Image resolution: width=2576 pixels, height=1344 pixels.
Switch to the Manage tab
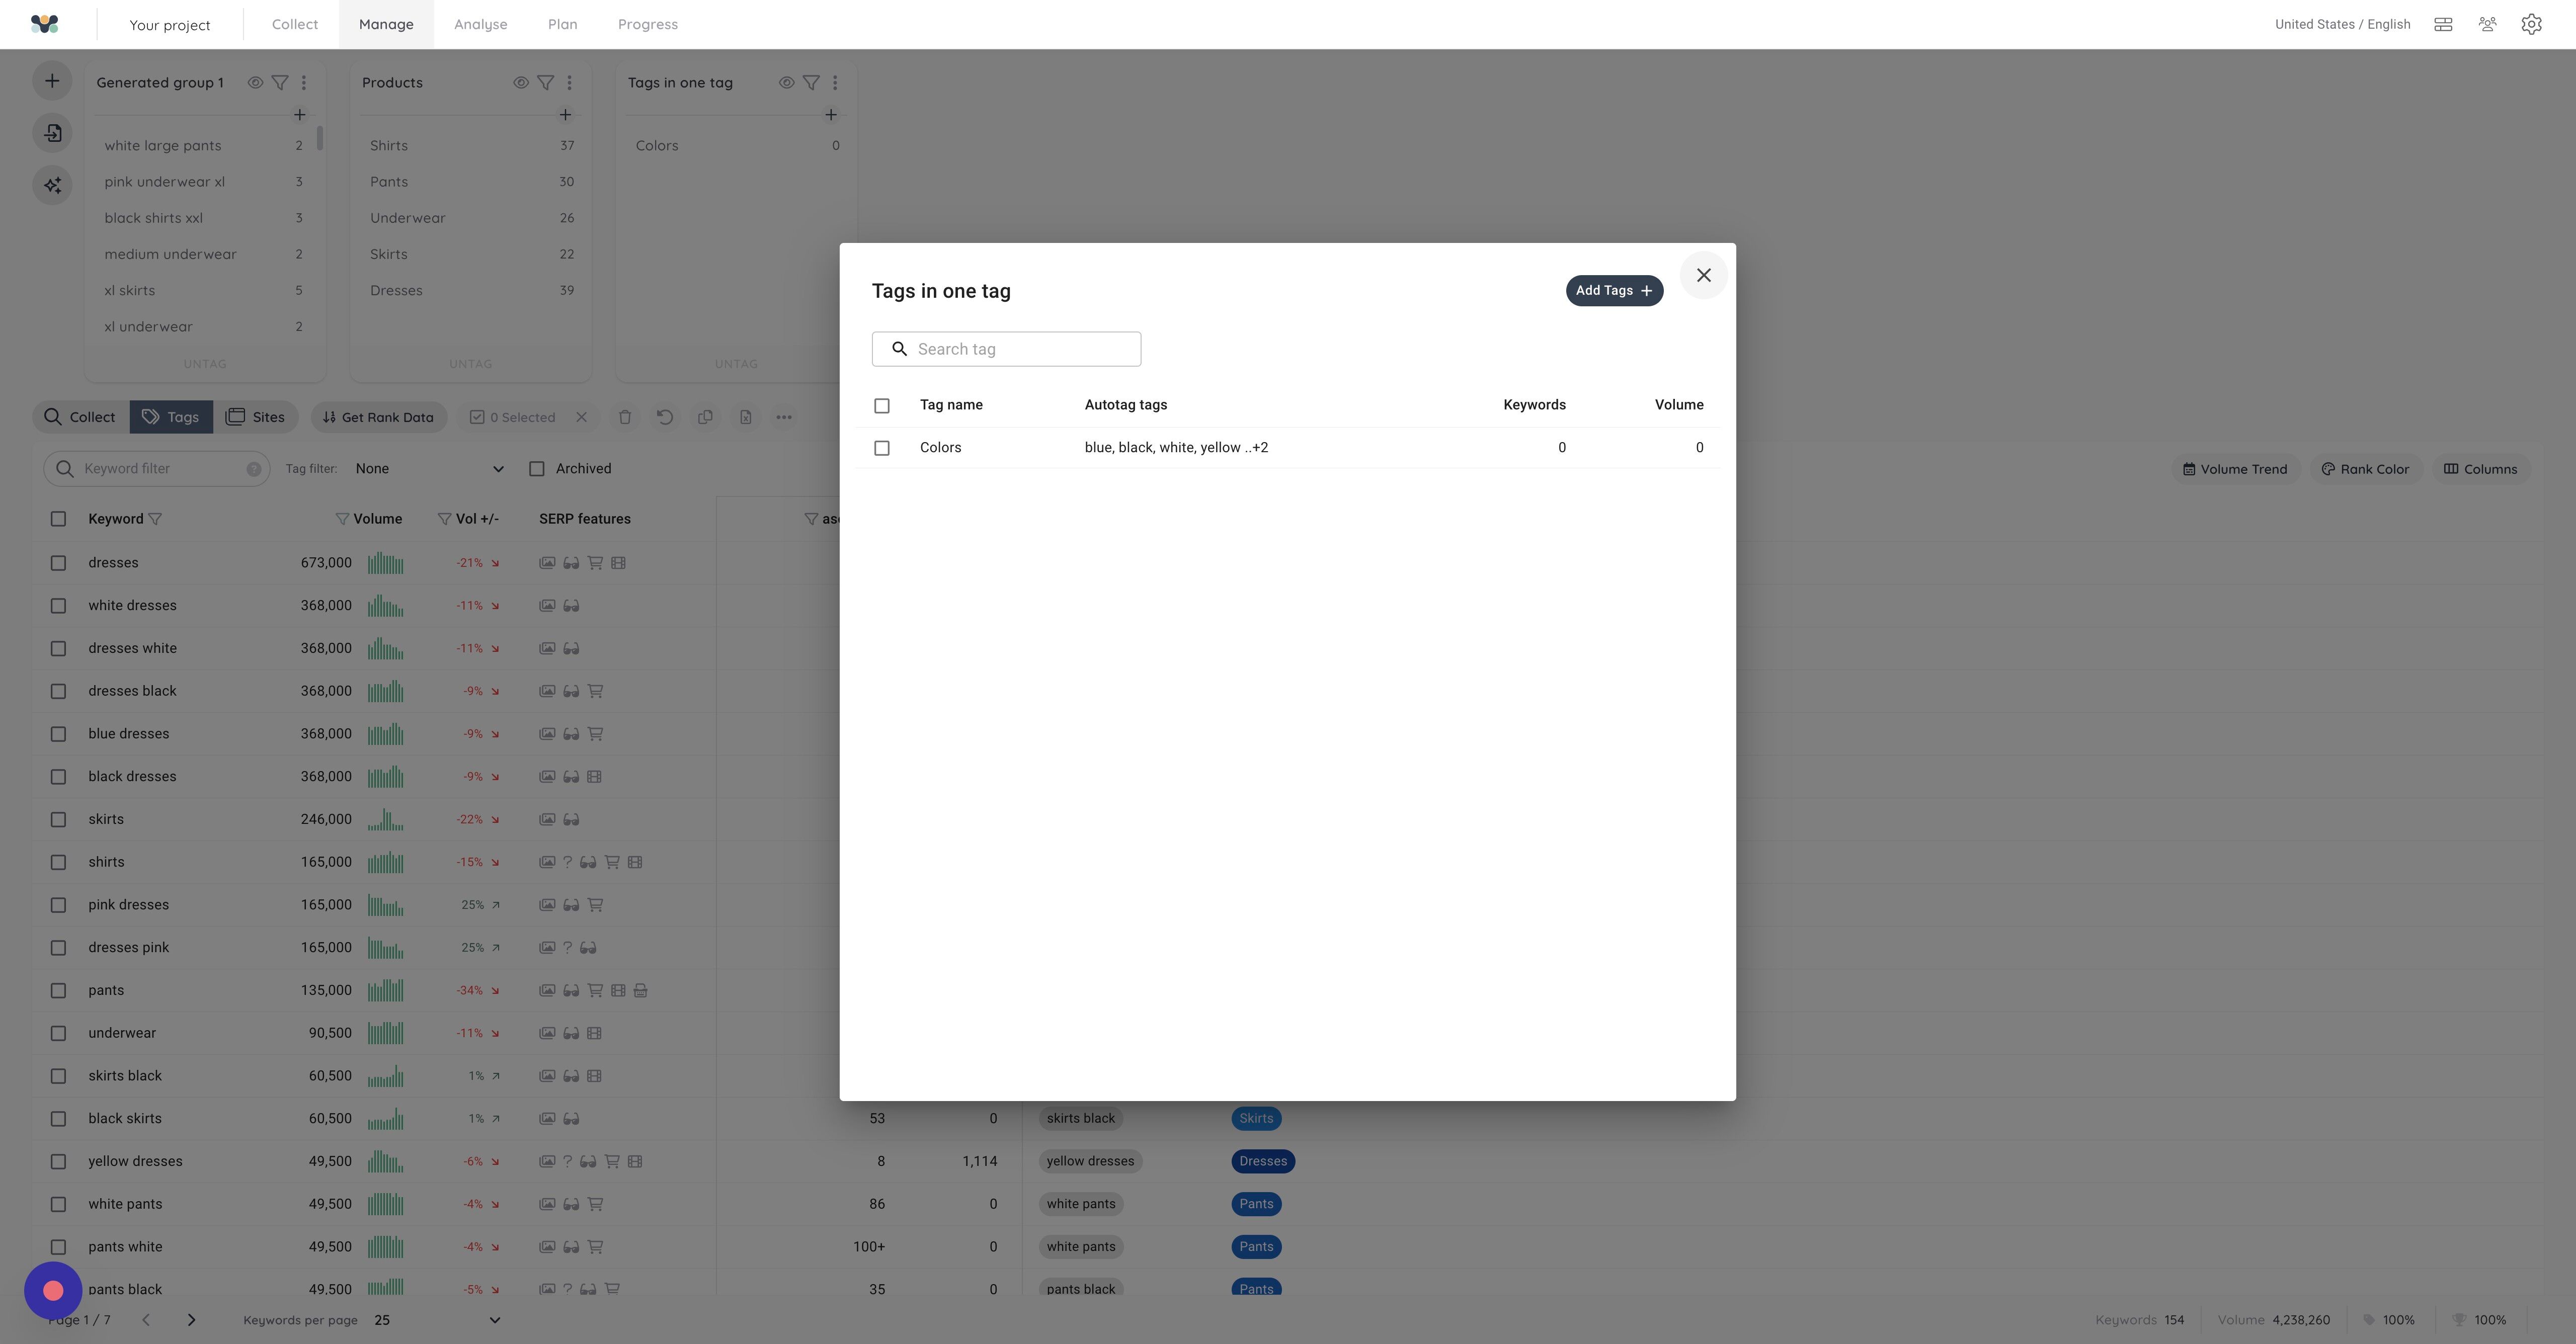[386, 24]
